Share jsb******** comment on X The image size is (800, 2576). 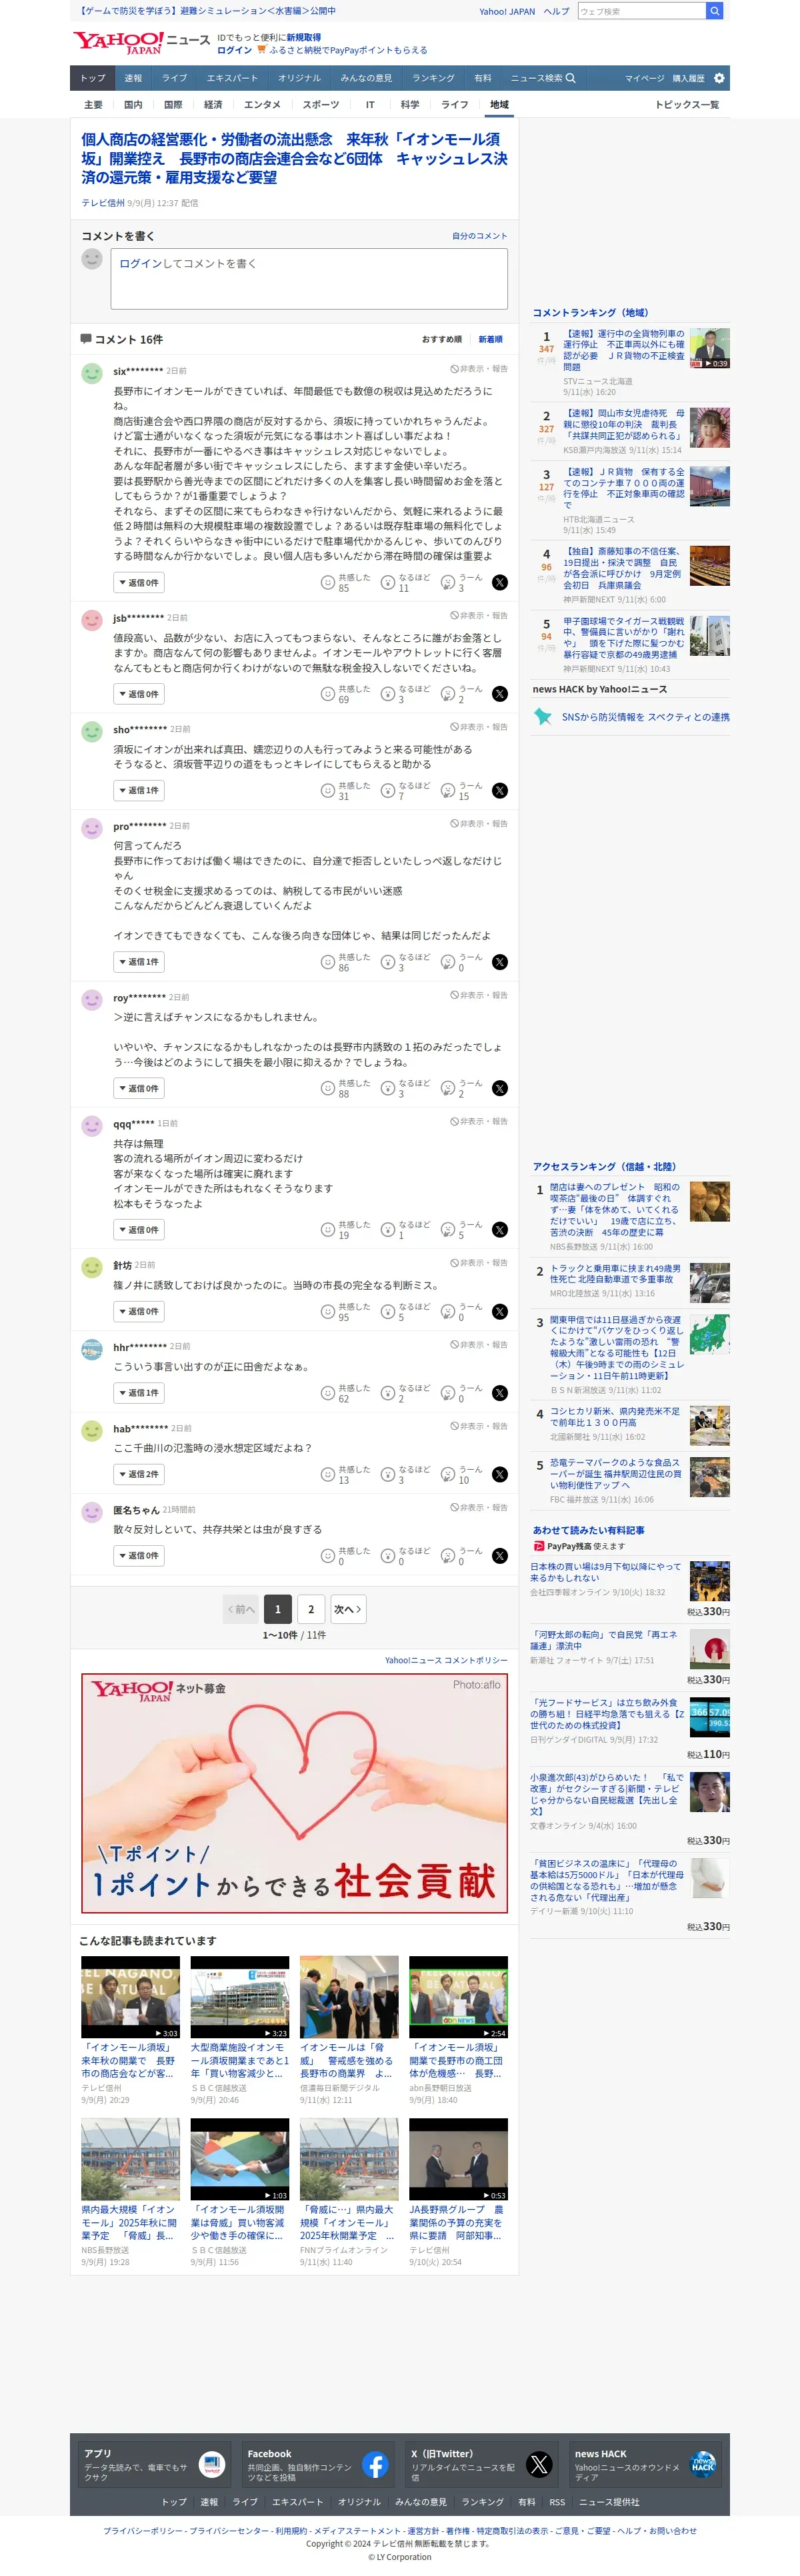pyautogui.click(x=499, y=694)
